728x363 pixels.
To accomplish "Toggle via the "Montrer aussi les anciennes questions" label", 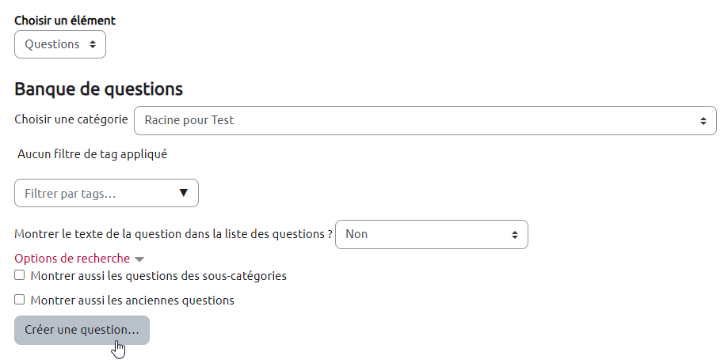I will click(x=132, y=301).
